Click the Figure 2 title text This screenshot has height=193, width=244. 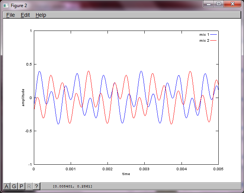[19, 6]
